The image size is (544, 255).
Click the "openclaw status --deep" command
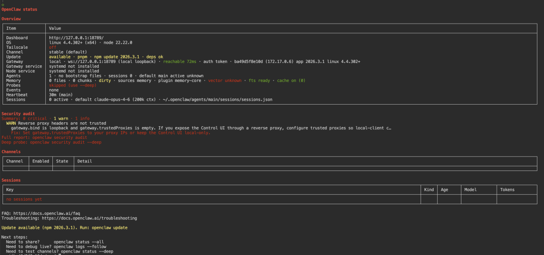point(87,251)
